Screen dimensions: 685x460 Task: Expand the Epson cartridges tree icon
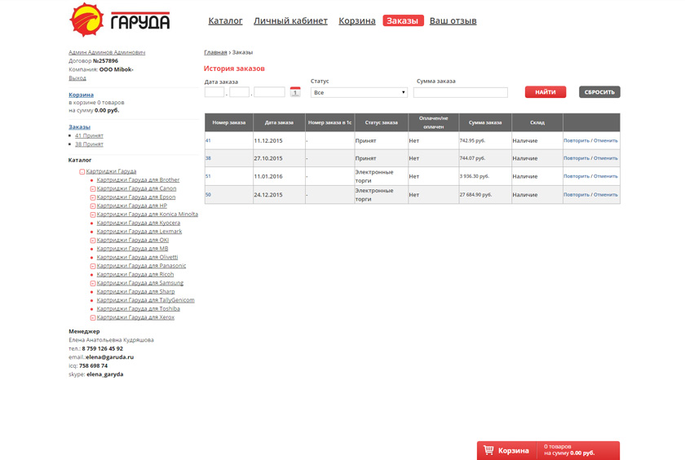93,197
